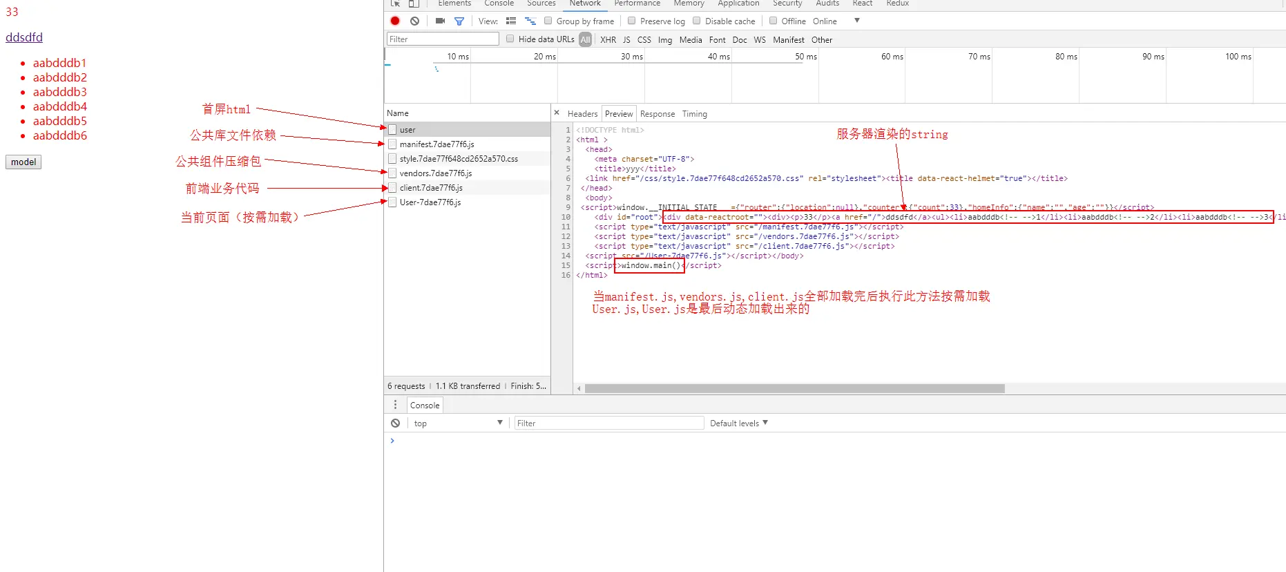
Task: Toggle the device toolbar icon
Action: click(x=414, y=3)
